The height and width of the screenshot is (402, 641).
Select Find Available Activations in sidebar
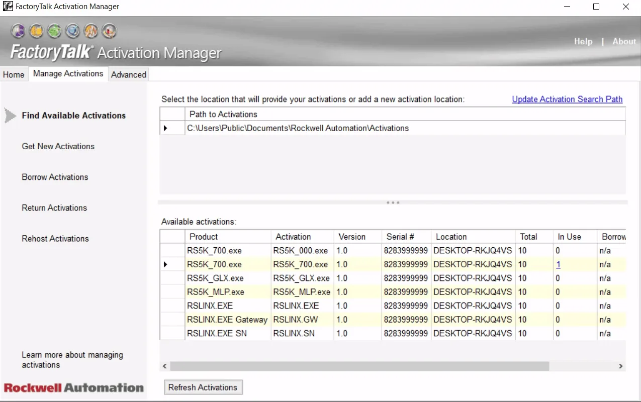coord(74,116)
